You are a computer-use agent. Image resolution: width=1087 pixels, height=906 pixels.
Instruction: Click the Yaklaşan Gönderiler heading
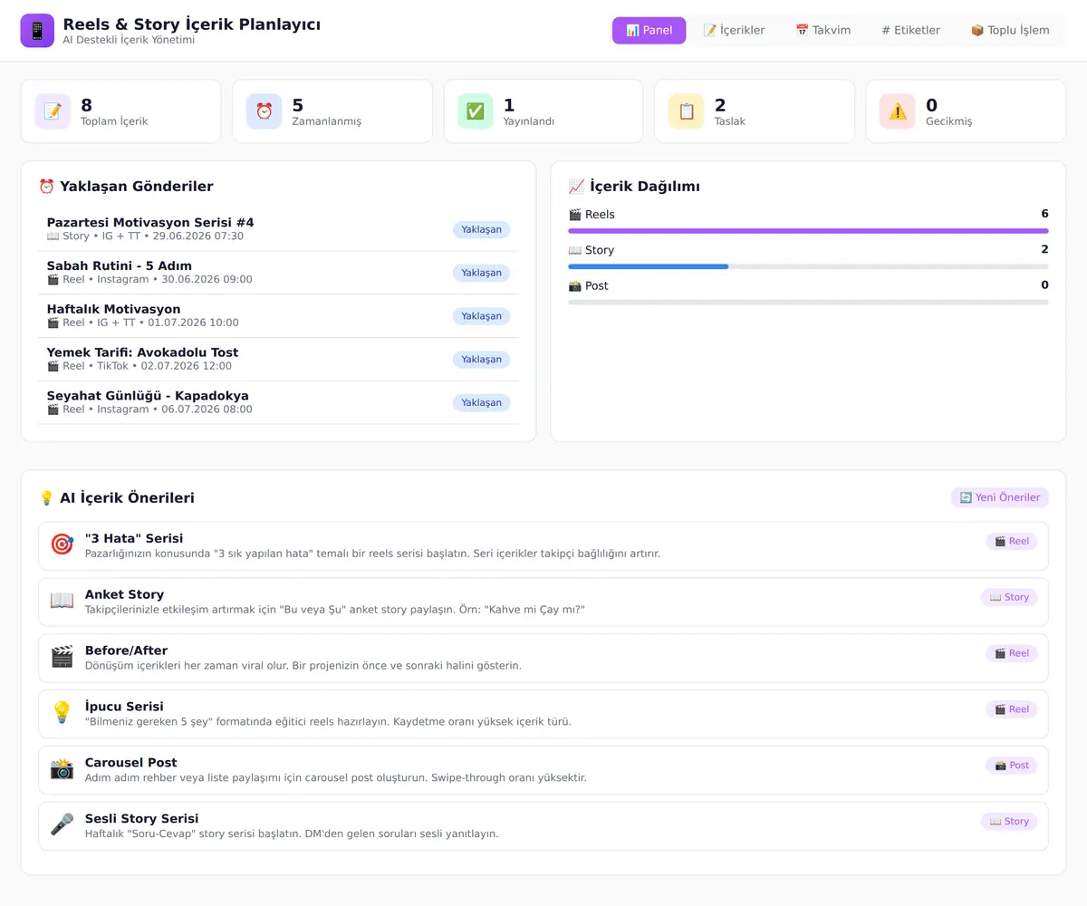point(126,187)
